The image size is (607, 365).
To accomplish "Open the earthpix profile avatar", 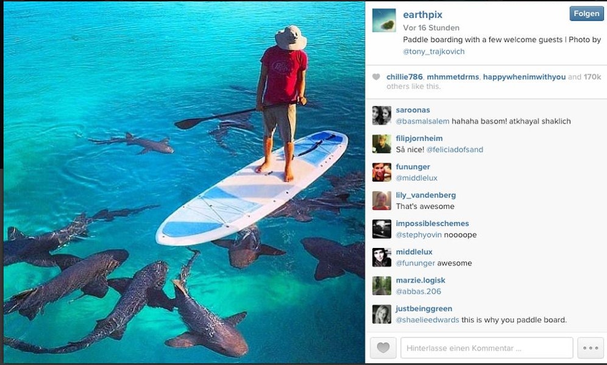I will pyautogui.click(x=384, y=21).
